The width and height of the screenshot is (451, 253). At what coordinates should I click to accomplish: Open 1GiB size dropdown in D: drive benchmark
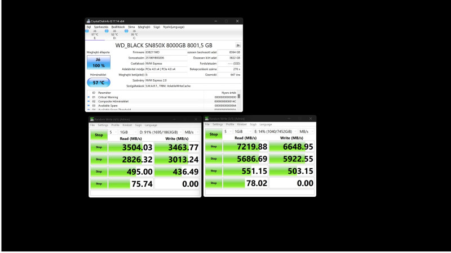coord(128,132)
